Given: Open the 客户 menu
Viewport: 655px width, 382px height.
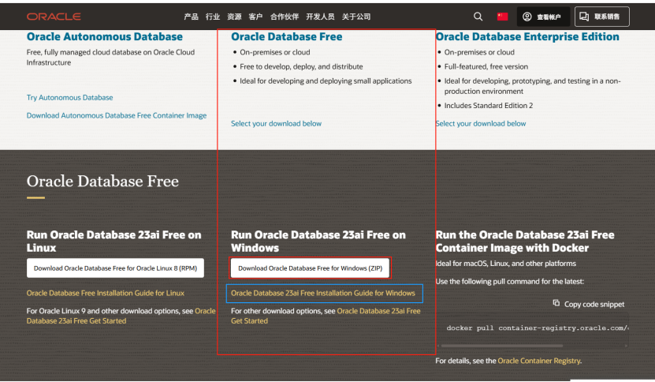Looking at the screenshot, I should (x=255, y=17).
